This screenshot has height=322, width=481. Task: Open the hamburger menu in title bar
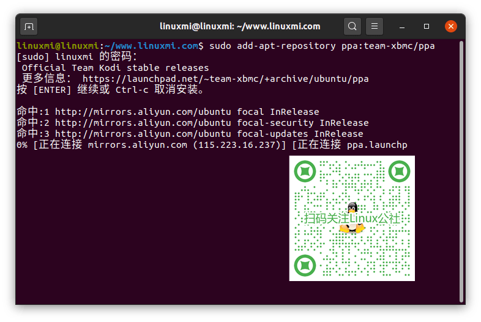click(x=375, y=26)
